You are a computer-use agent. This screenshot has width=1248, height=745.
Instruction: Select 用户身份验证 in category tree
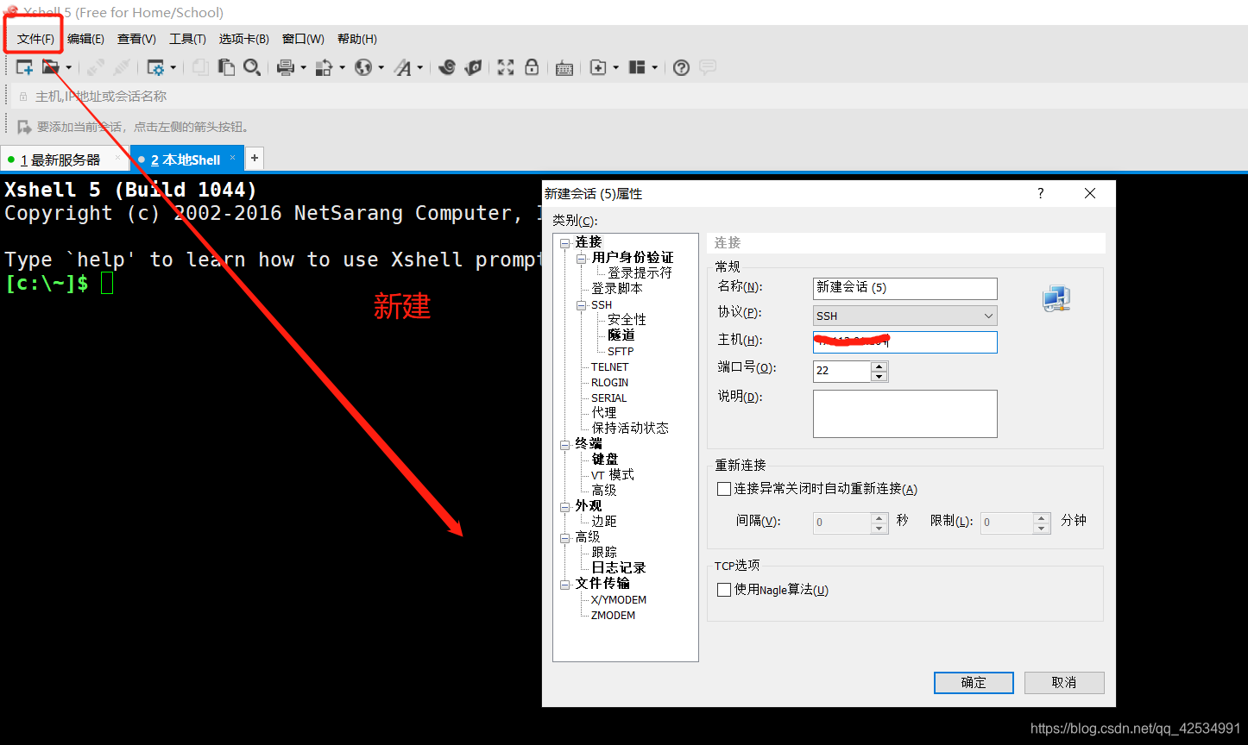(x=633, y=258)
